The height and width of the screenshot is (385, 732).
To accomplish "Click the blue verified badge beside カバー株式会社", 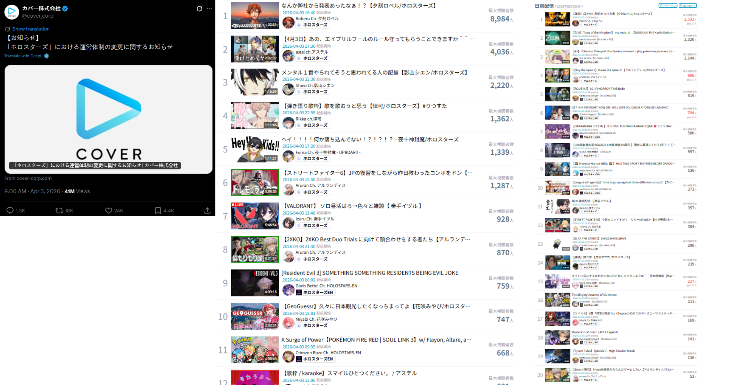I will pyautogui.click(x=65, y=8).
